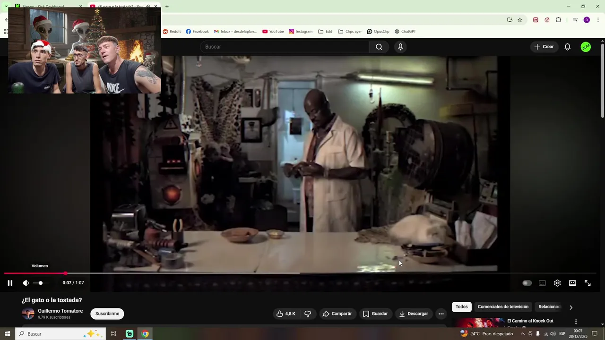The image size is (605, 340).
Task: Open the Reddit bookmark
Action: [172, 32]
